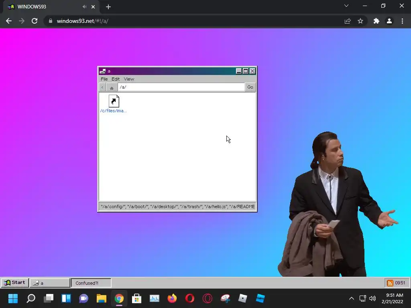
Task: Open the View menu in explorer window
Action: click(129, 79)
